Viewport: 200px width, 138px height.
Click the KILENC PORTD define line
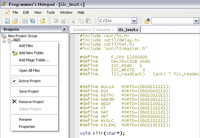125,125
